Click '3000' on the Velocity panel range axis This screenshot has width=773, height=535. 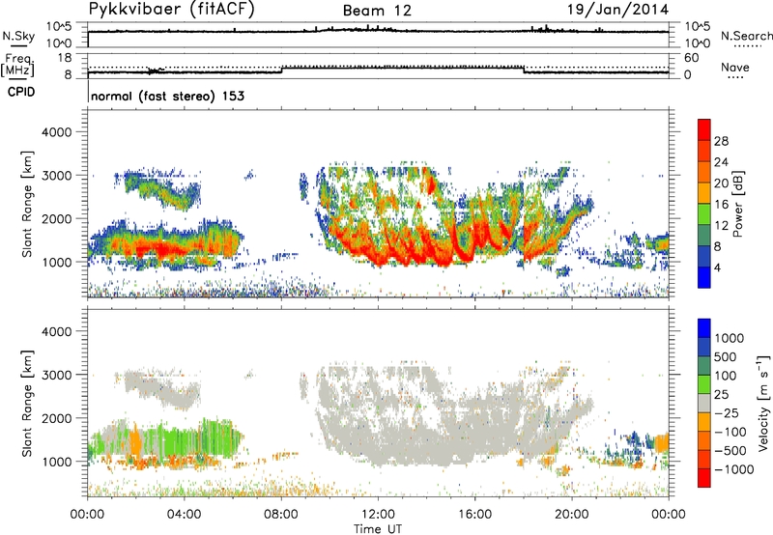point(56,375)
